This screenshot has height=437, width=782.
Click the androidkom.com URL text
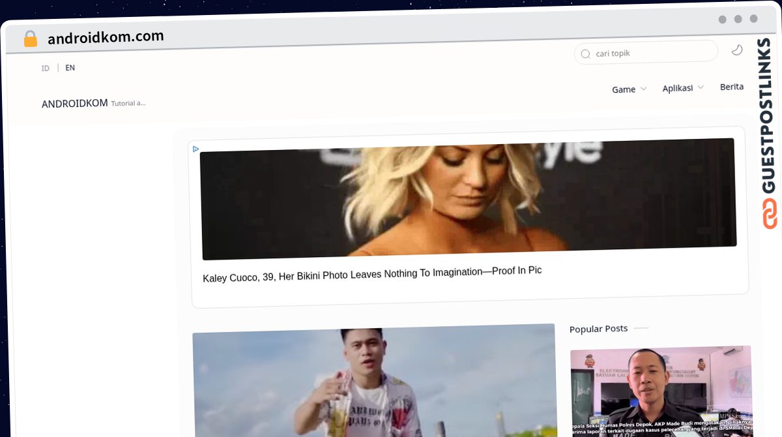coord(106,38)
